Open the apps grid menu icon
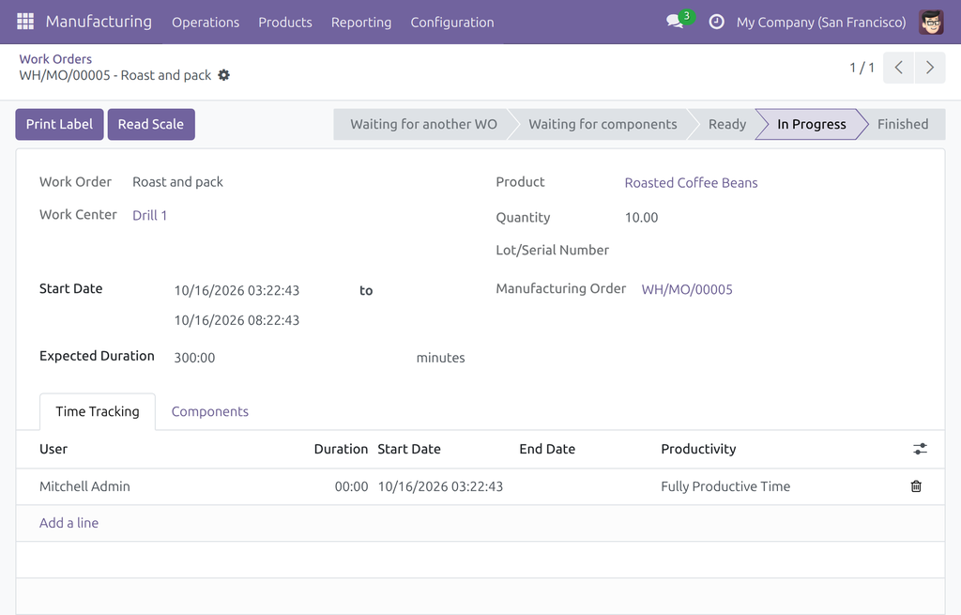This screenshot has width=961, height=615. click(25, 22)
